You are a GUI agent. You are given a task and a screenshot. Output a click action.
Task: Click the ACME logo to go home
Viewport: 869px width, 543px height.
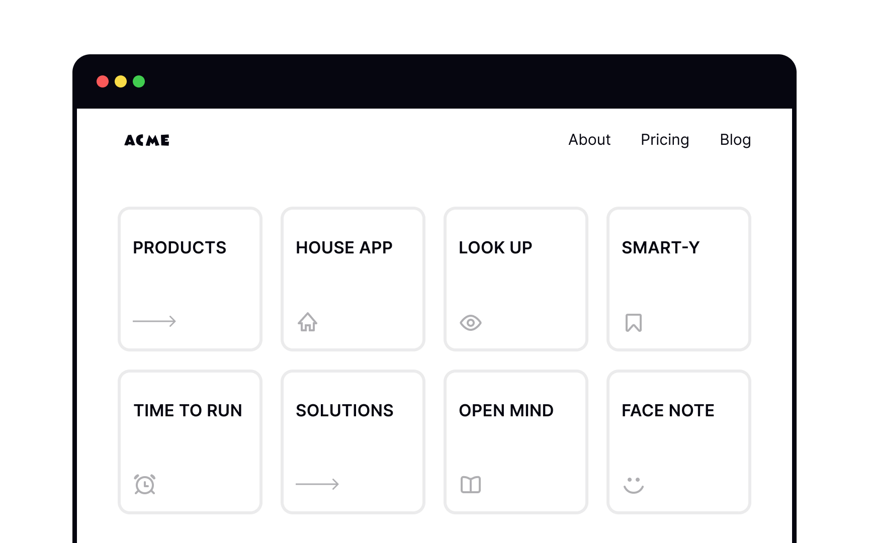click(x=147, y=140)
